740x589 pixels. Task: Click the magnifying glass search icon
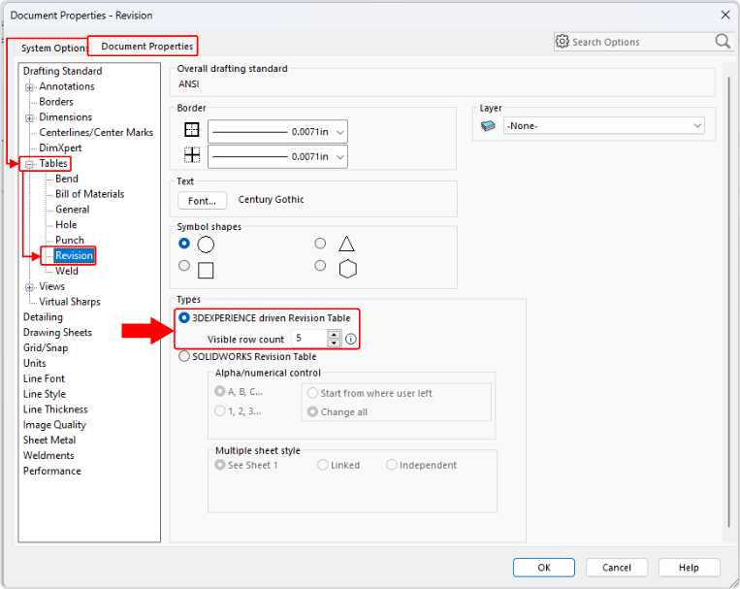click(x=723, y=42)
